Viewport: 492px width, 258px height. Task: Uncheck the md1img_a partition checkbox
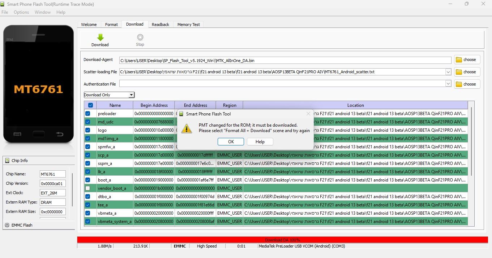point(87,138)
